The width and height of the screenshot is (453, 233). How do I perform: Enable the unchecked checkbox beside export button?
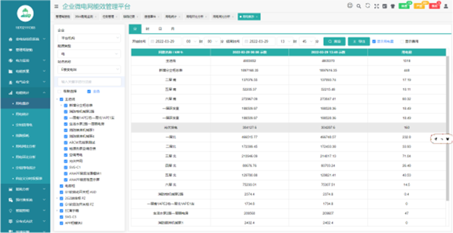(x=402, y=41)
